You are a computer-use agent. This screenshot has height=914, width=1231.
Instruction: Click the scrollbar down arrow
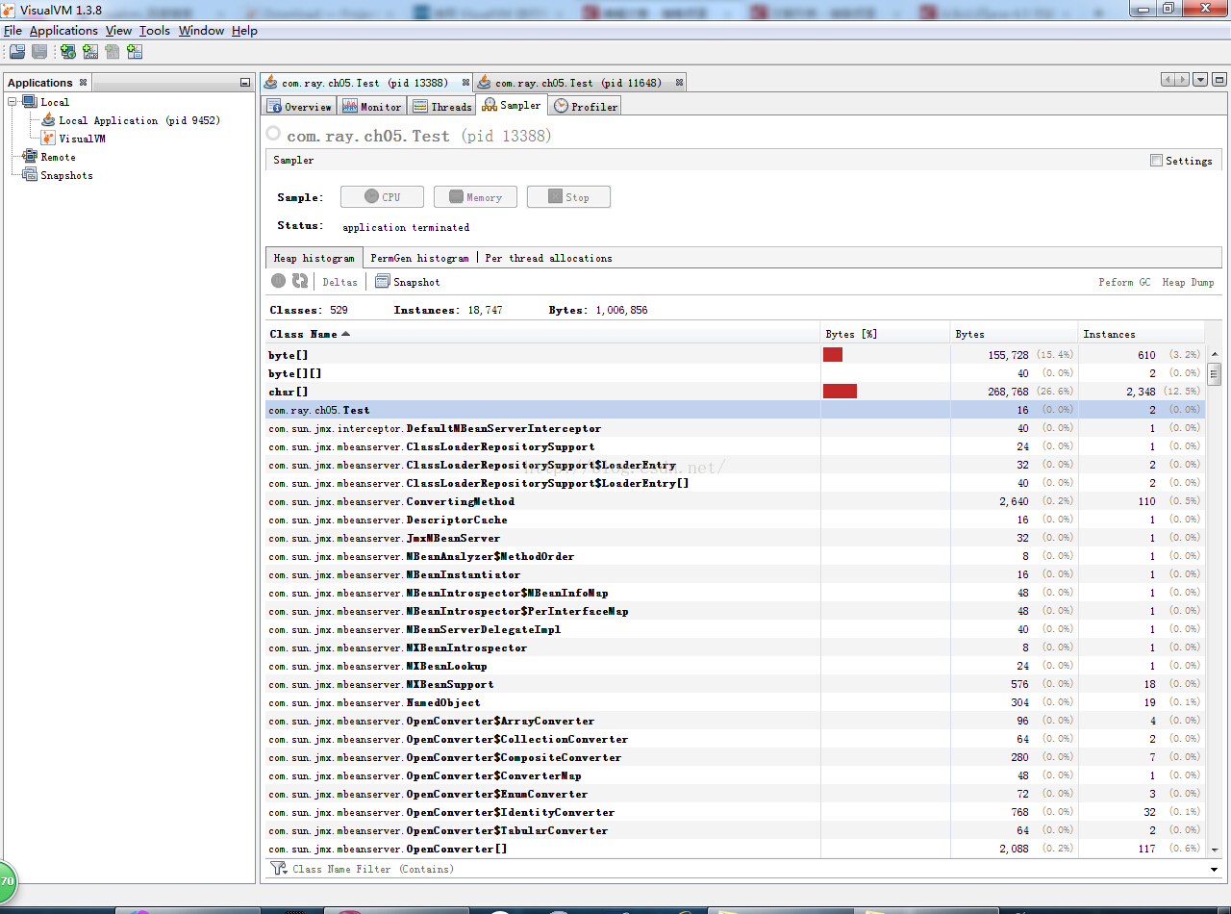click(1214, 850)
